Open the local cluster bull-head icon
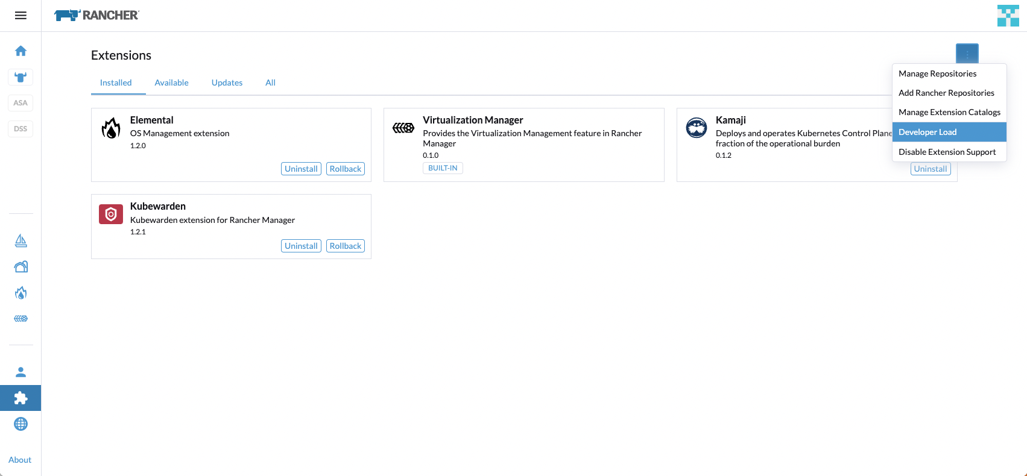1027x476 pixels. [21, 77]
